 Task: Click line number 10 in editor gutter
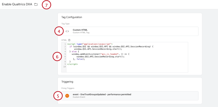(x=64, y=66)
